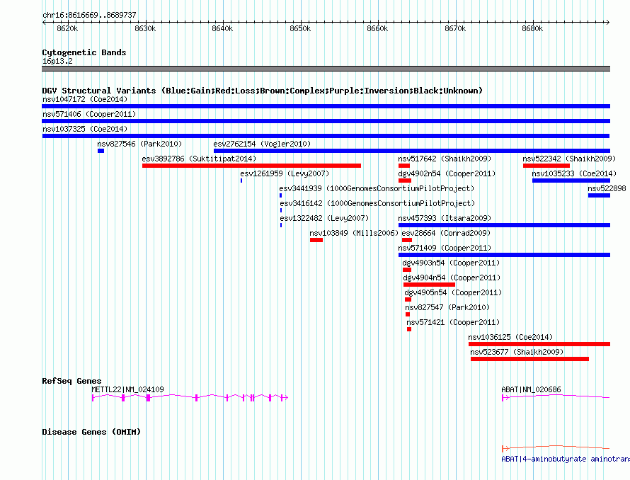Select the esv2762154 (Vogler2010) gain bar
630x480 pixels.
412,151
